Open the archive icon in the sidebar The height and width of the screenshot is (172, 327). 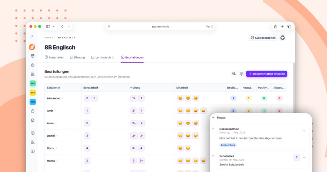point(33,111)
